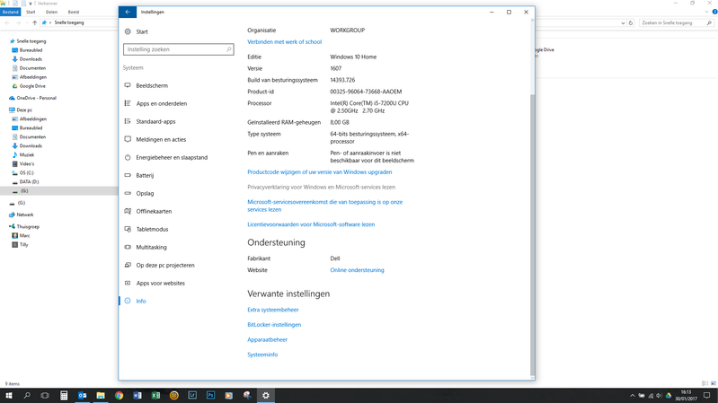Screen dimensions: 718x403
Task: Select Meldingen en acties menu item
Action: 161,139
